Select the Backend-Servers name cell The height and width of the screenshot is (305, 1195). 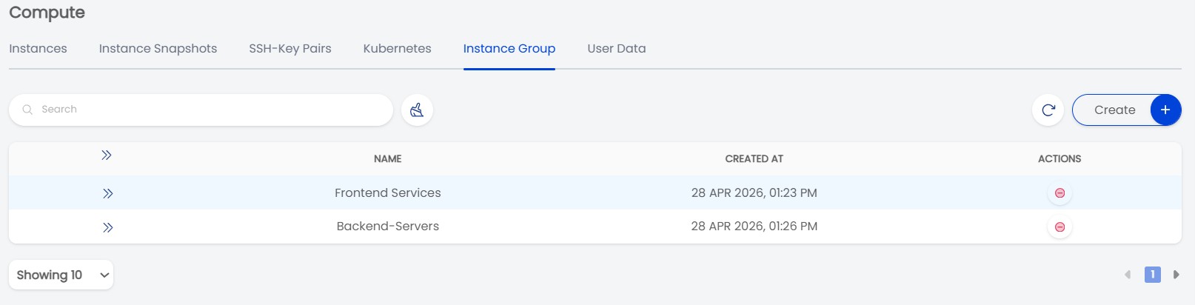pyautogui.click(x=388, y=226)
